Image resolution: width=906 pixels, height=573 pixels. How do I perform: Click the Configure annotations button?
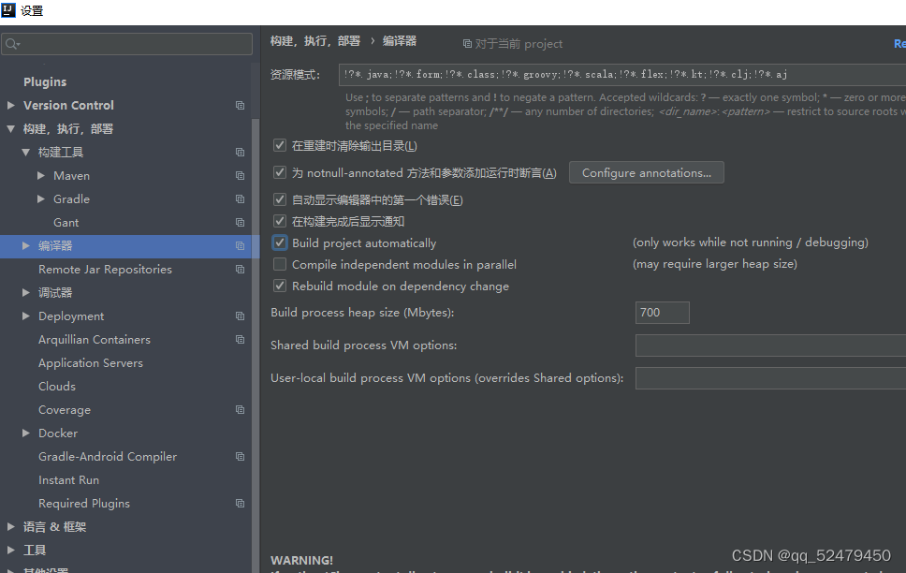coord(646,172)
